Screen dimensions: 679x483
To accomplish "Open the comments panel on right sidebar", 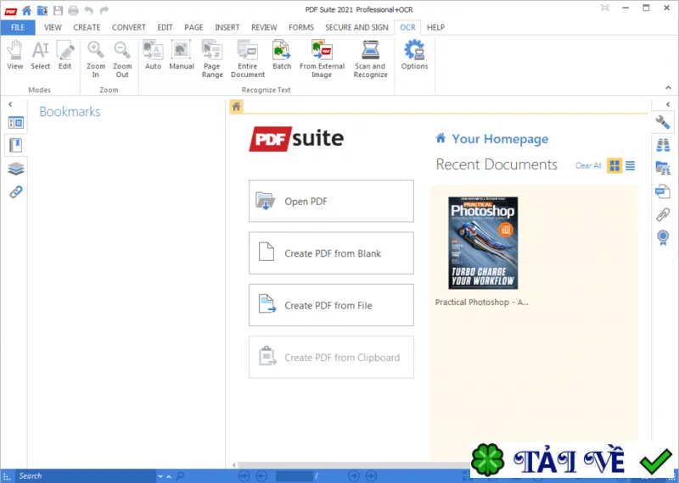I will 663,192.
